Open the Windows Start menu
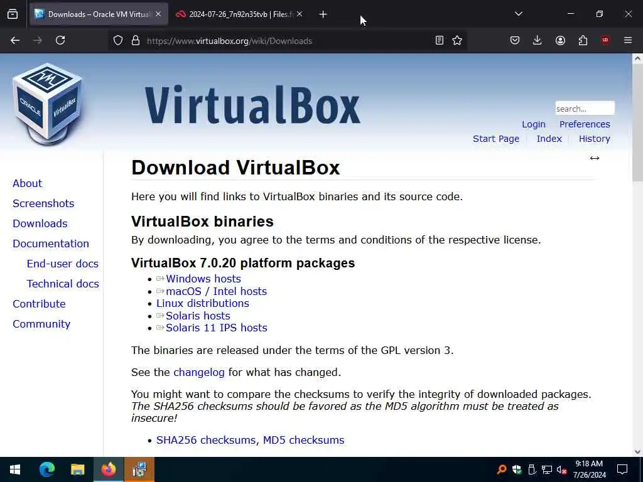Image resolution: width=643 pixels, height=482 pixels. pos(15,469)
